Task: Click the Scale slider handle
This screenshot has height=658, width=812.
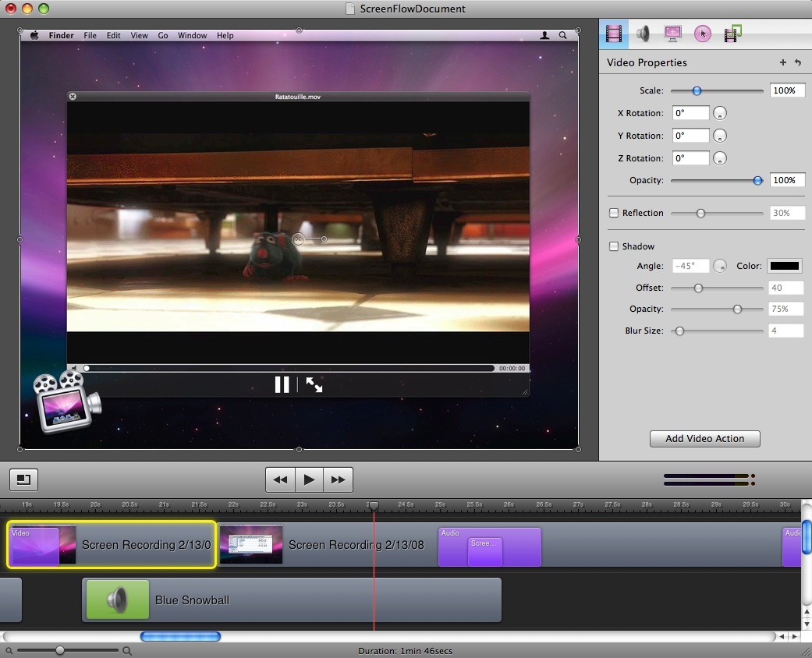Action: tap(697, 91)
